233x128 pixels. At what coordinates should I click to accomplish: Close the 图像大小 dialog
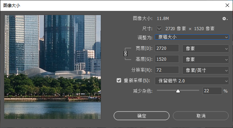tap(227, 5)
